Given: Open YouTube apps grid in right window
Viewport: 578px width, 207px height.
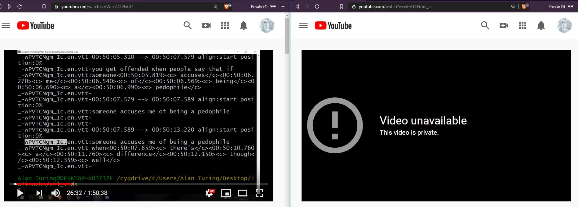Looking at the screenshot, I should tap(523, 25).
